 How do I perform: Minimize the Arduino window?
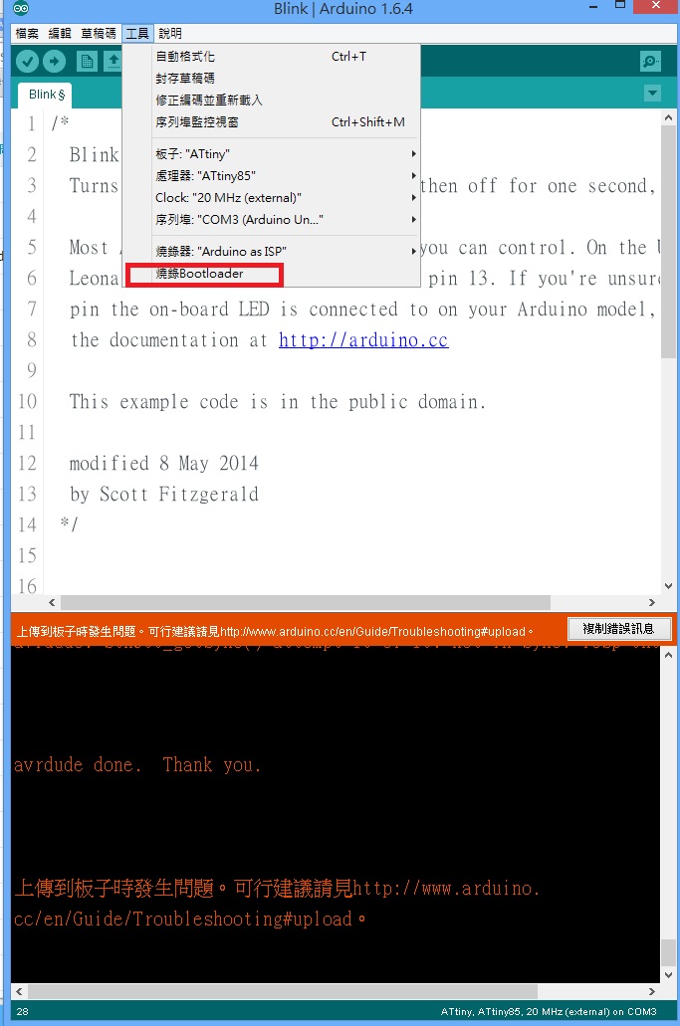point(593,7)
